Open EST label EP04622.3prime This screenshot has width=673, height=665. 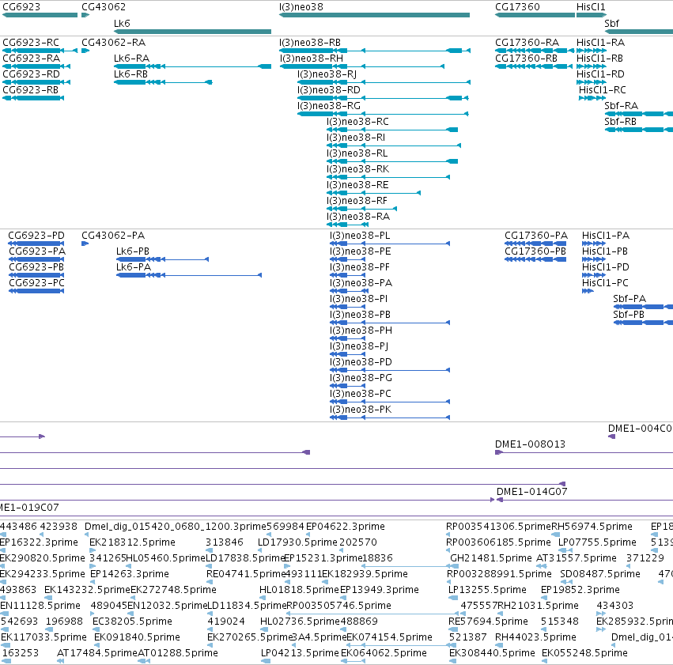pyautogui.click(x=346, y=527)
